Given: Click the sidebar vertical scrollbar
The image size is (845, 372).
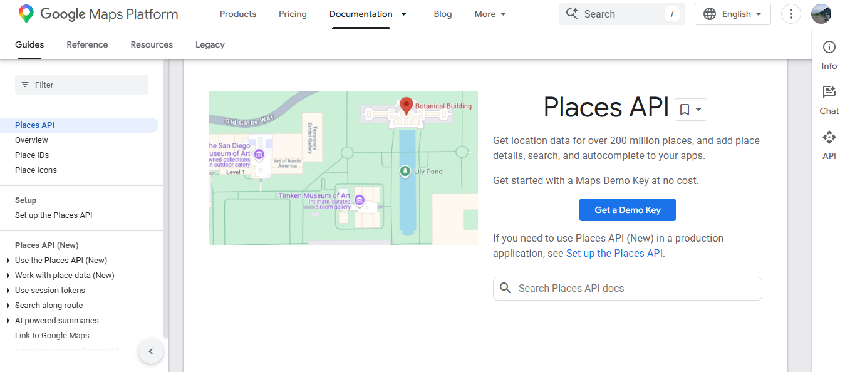Looking at the screenshot, I should [166, 199].
